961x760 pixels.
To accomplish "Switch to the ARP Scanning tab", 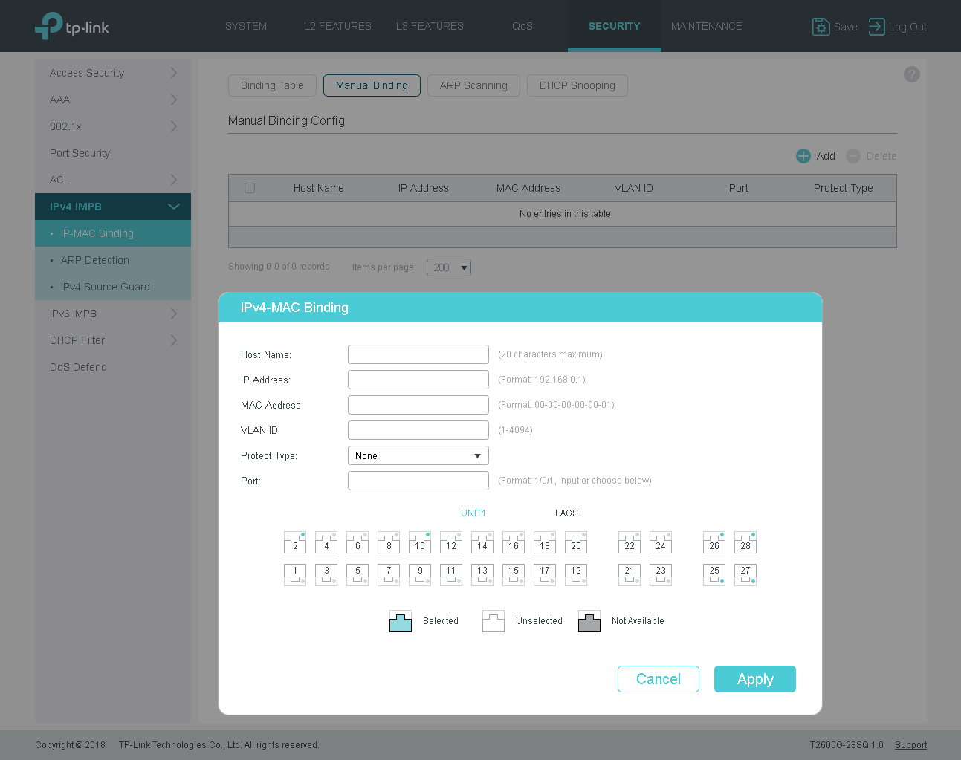I will tap(473, 85).
